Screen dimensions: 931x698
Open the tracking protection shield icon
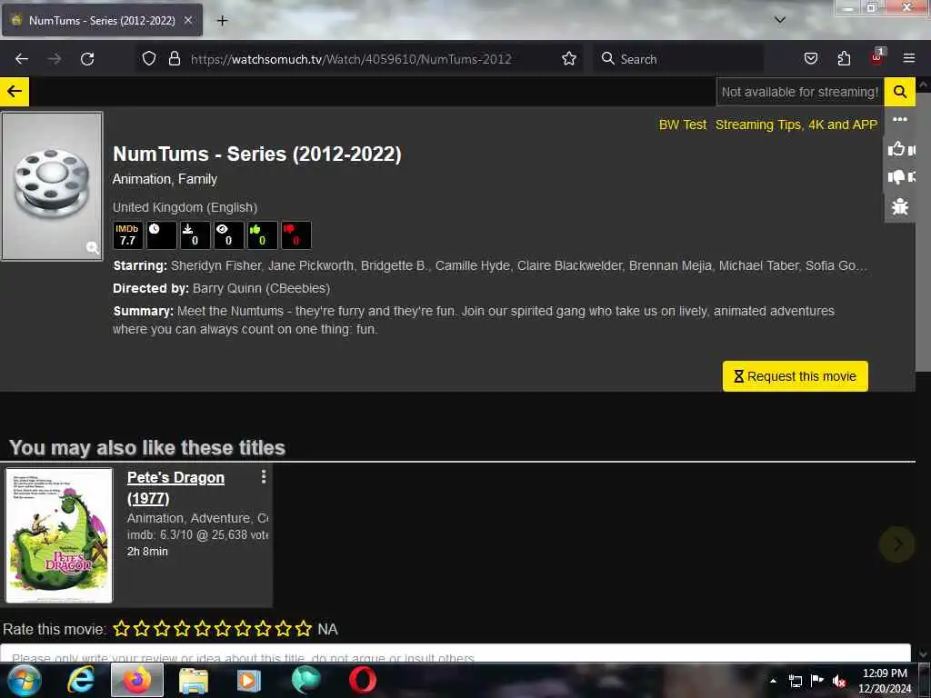[149, 58]
